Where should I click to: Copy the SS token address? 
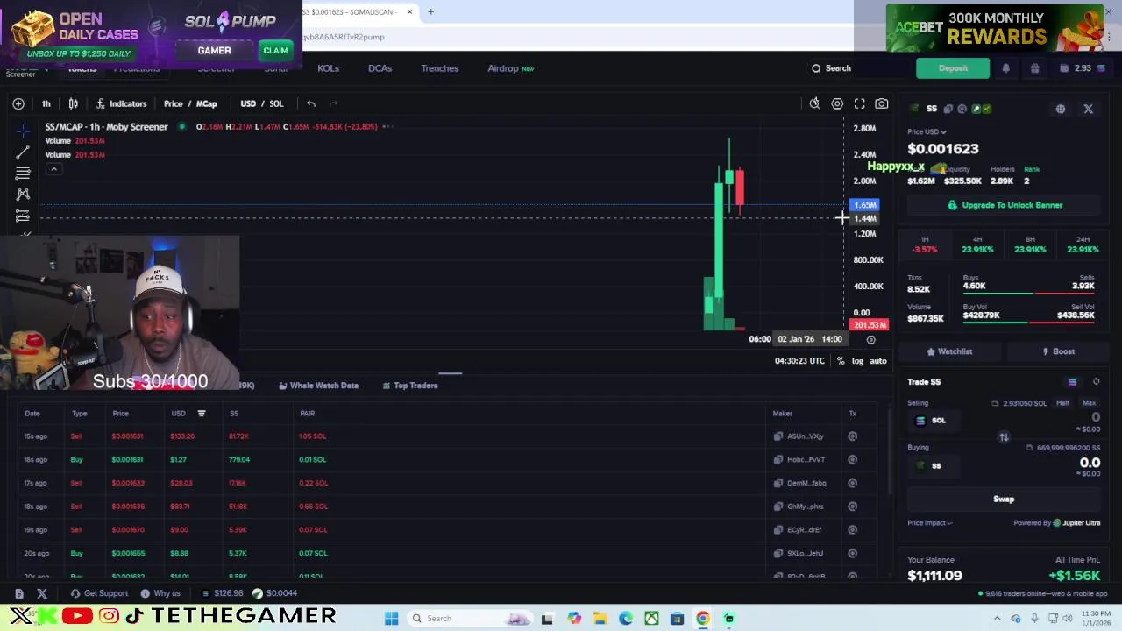click(x=948, y=109)
